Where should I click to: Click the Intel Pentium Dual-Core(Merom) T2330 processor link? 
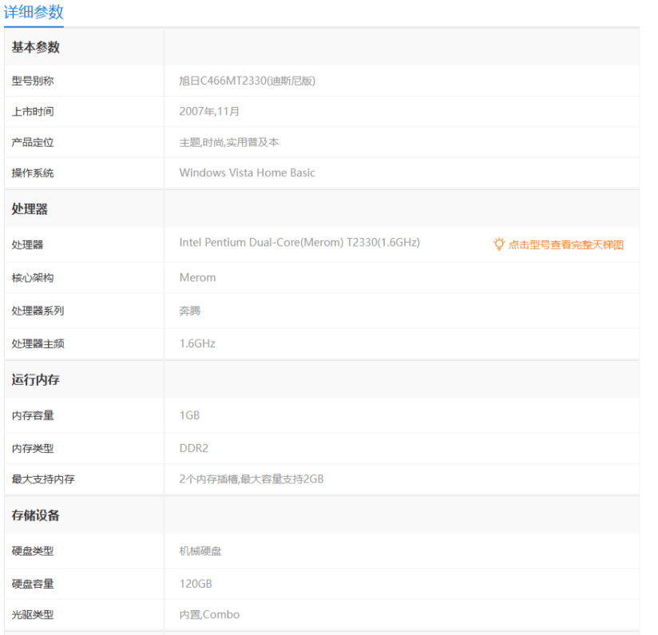pos(299,243)
